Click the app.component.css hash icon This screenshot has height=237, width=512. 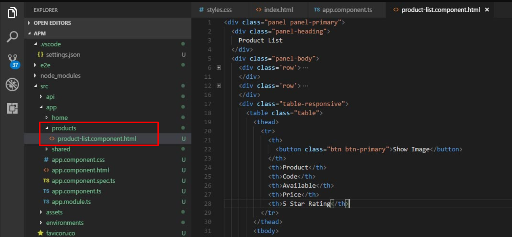tap(46, 160)
